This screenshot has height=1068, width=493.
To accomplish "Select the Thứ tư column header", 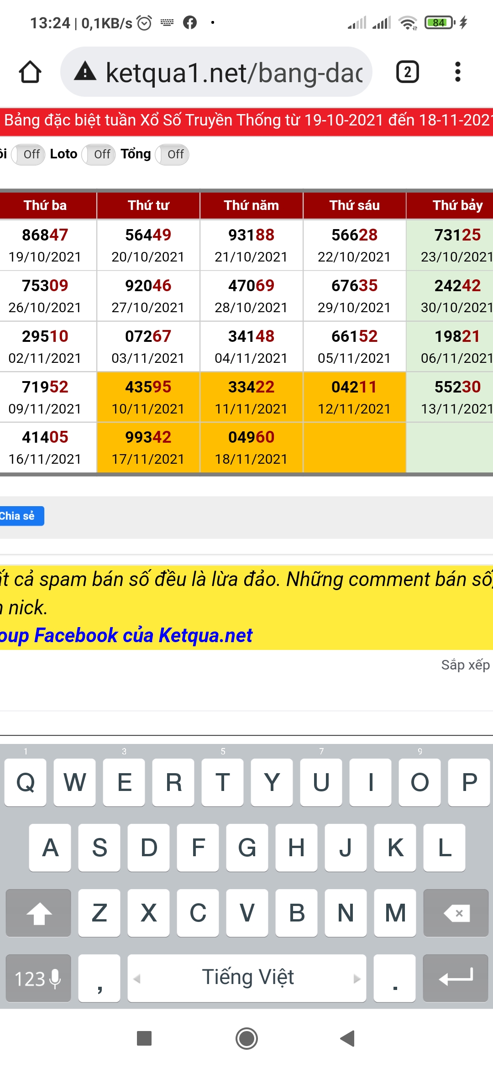I will point(148,205).
